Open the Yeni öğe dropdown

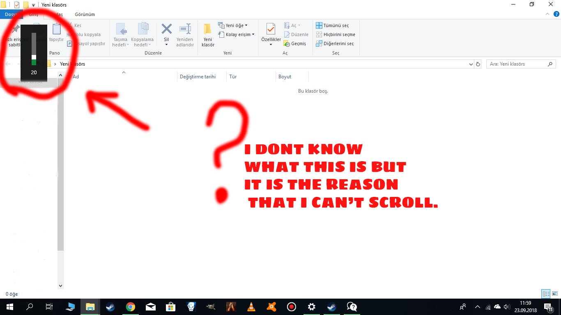pos(233,25)
